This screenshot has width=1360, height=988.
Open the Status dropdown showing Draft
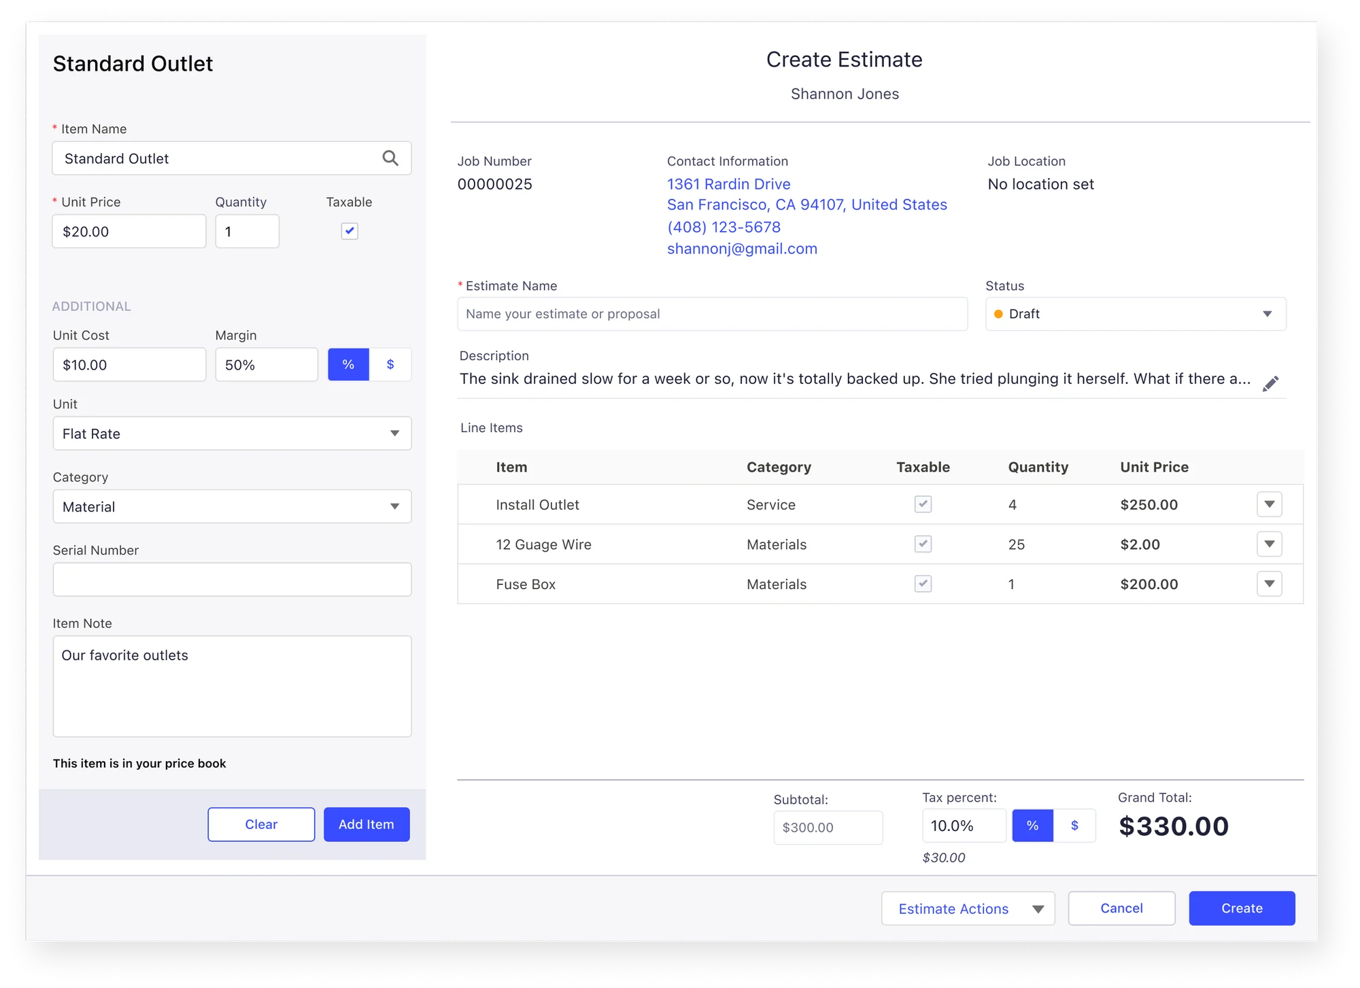(1136, 314)
